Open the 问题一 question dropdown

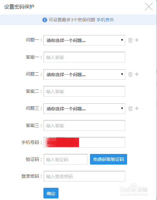click(x=84, y=40)
